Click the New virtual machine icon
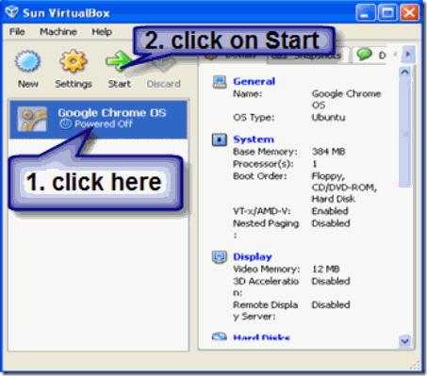Image resolution: width=427 pixels, height=376 pixels. tap(27, 61)
